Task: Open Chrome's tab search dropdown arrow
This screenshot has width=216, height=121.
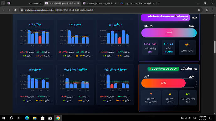Action: click(x=3, y=3)
